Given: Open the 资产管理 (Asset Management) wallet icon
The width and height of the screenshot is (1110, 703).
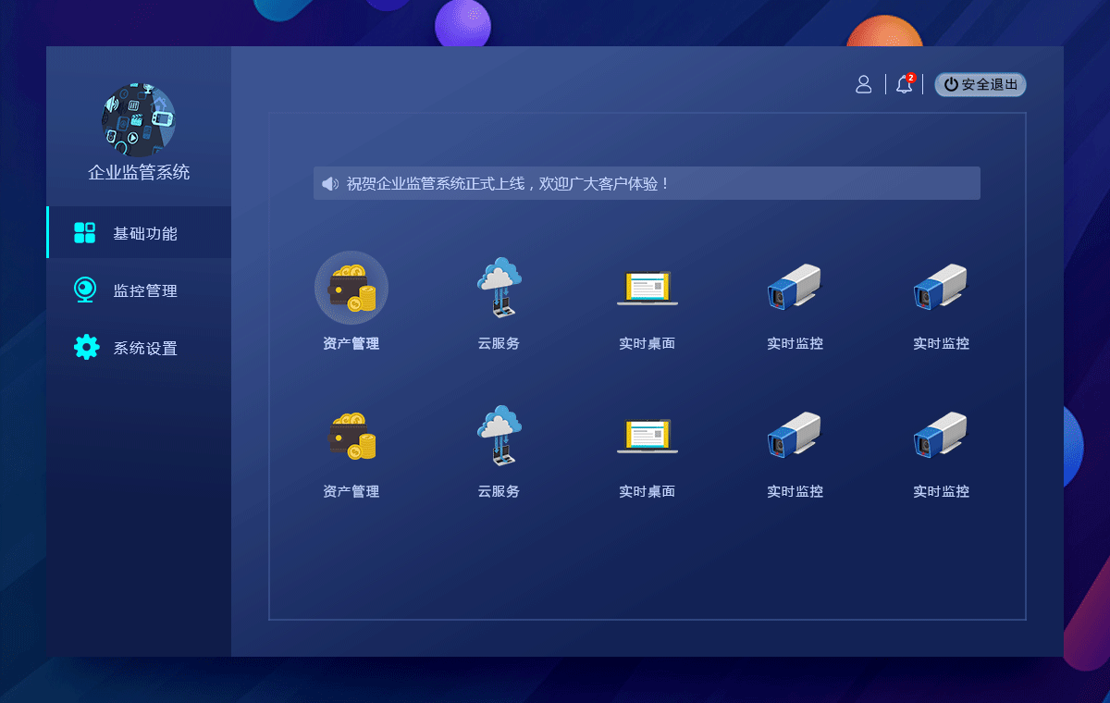Looking at the screenshot, I should pyautogui.click(x=351, y=287).
